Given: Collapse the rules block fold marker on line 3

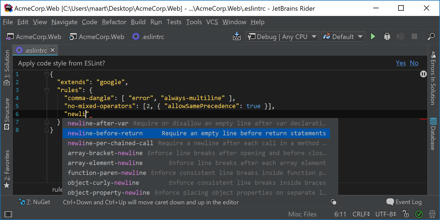Looking at the screenshot, I should (47, 90).
